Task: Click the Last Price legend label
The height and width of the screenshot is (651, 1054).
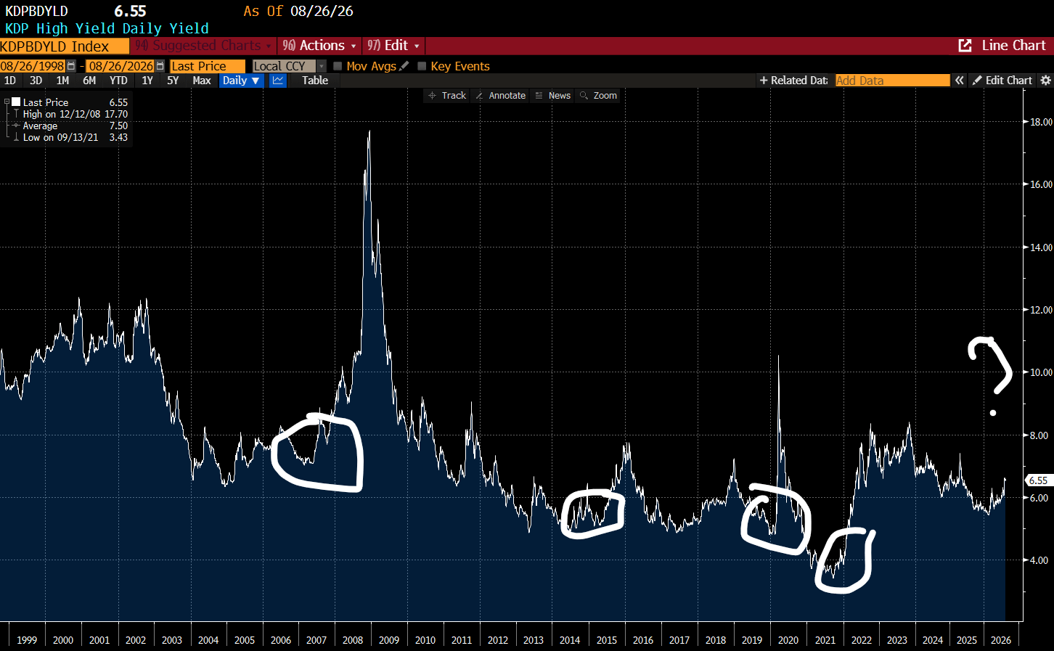Action: pyautogui.click(x=46, y=102)
